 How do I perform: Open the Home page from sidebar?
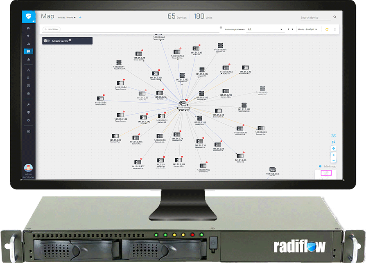pyautogui.click(x=28, y=28)
